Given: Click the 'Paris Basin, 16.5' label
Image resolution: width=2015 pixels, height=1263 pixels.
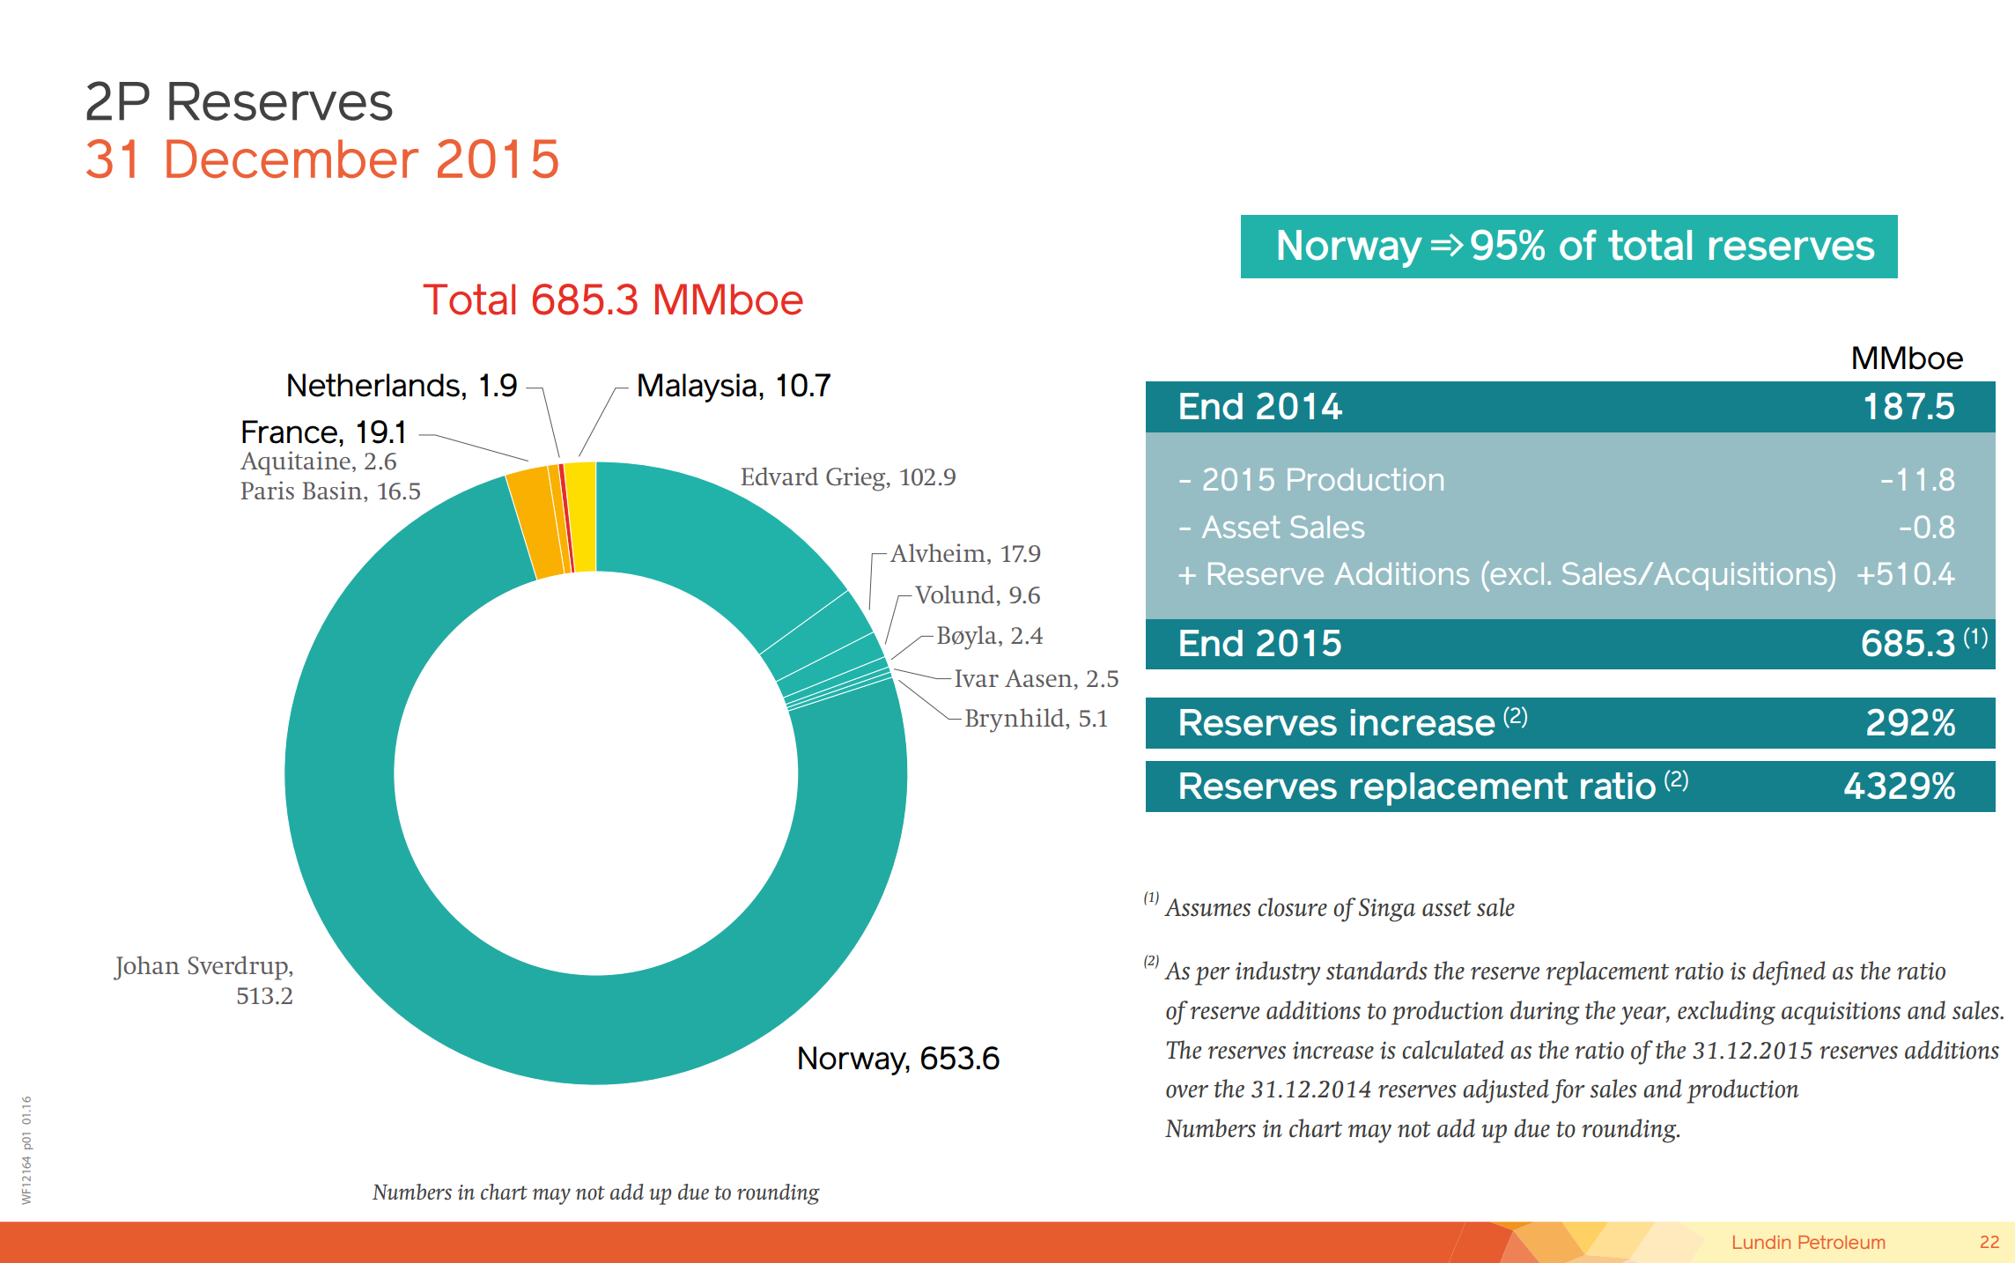Looking at the screenshot, I should click(330, 491).
